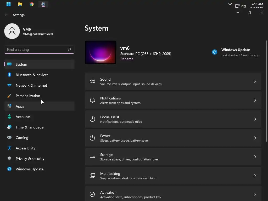Open Network & internet settings
The image size is (268, 201).
39,85
